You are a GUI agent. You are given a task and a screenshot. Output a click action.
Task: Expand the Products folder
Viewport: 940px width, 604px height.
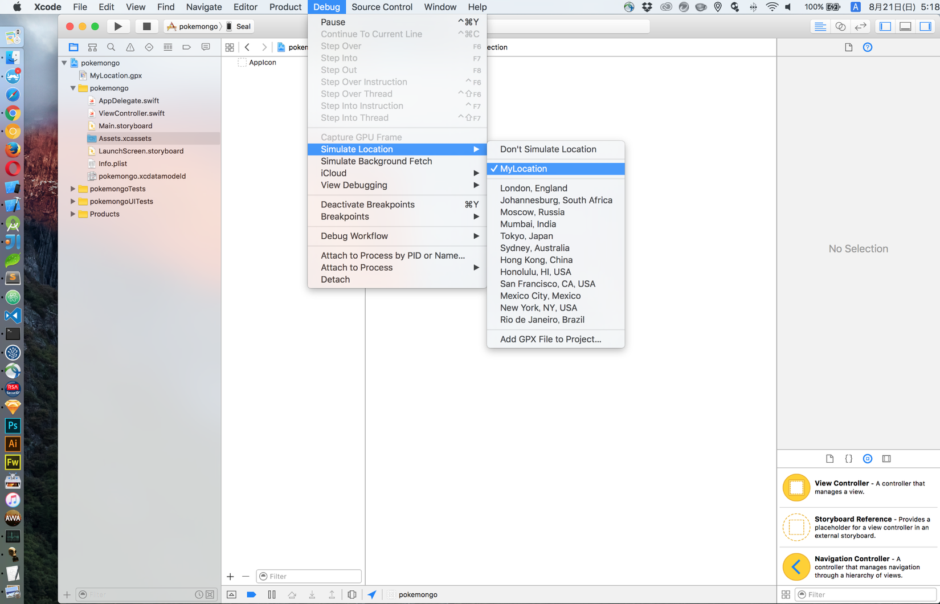click(x=73, y=214)
